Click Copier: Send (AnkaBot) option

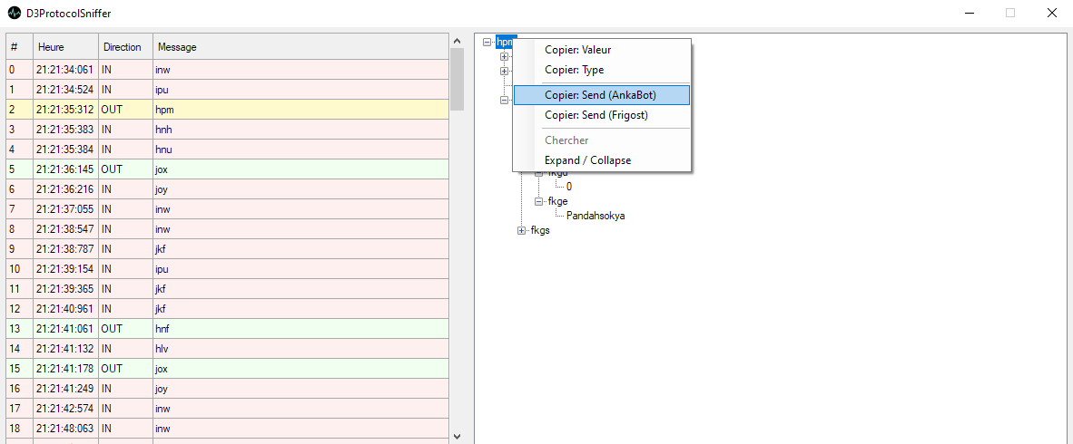pyautogui.click(x=600, y=95)
